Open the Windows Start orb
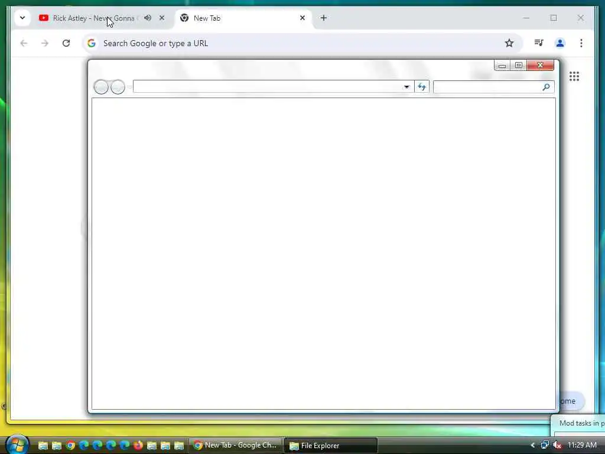Viewport: 605px width, 454px height. (17, 445)
